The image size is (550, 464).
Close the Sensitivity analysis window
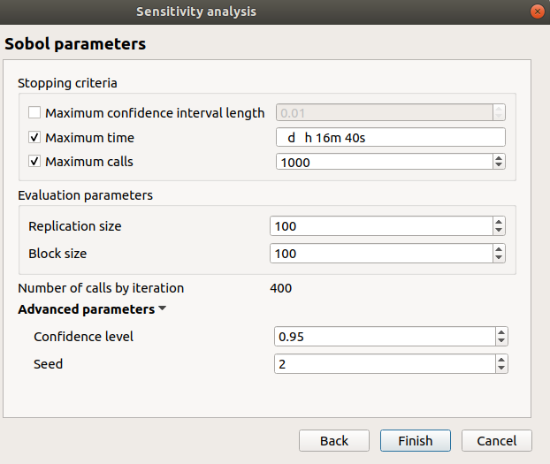pyautogui.click(x=537, y=11)
